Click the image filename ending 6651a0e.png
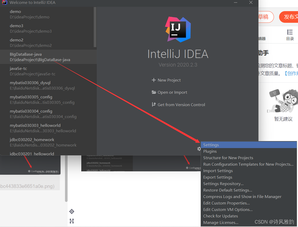Image resolution: width=298 pixels, height=227 pixels. (x=27, y=186)
